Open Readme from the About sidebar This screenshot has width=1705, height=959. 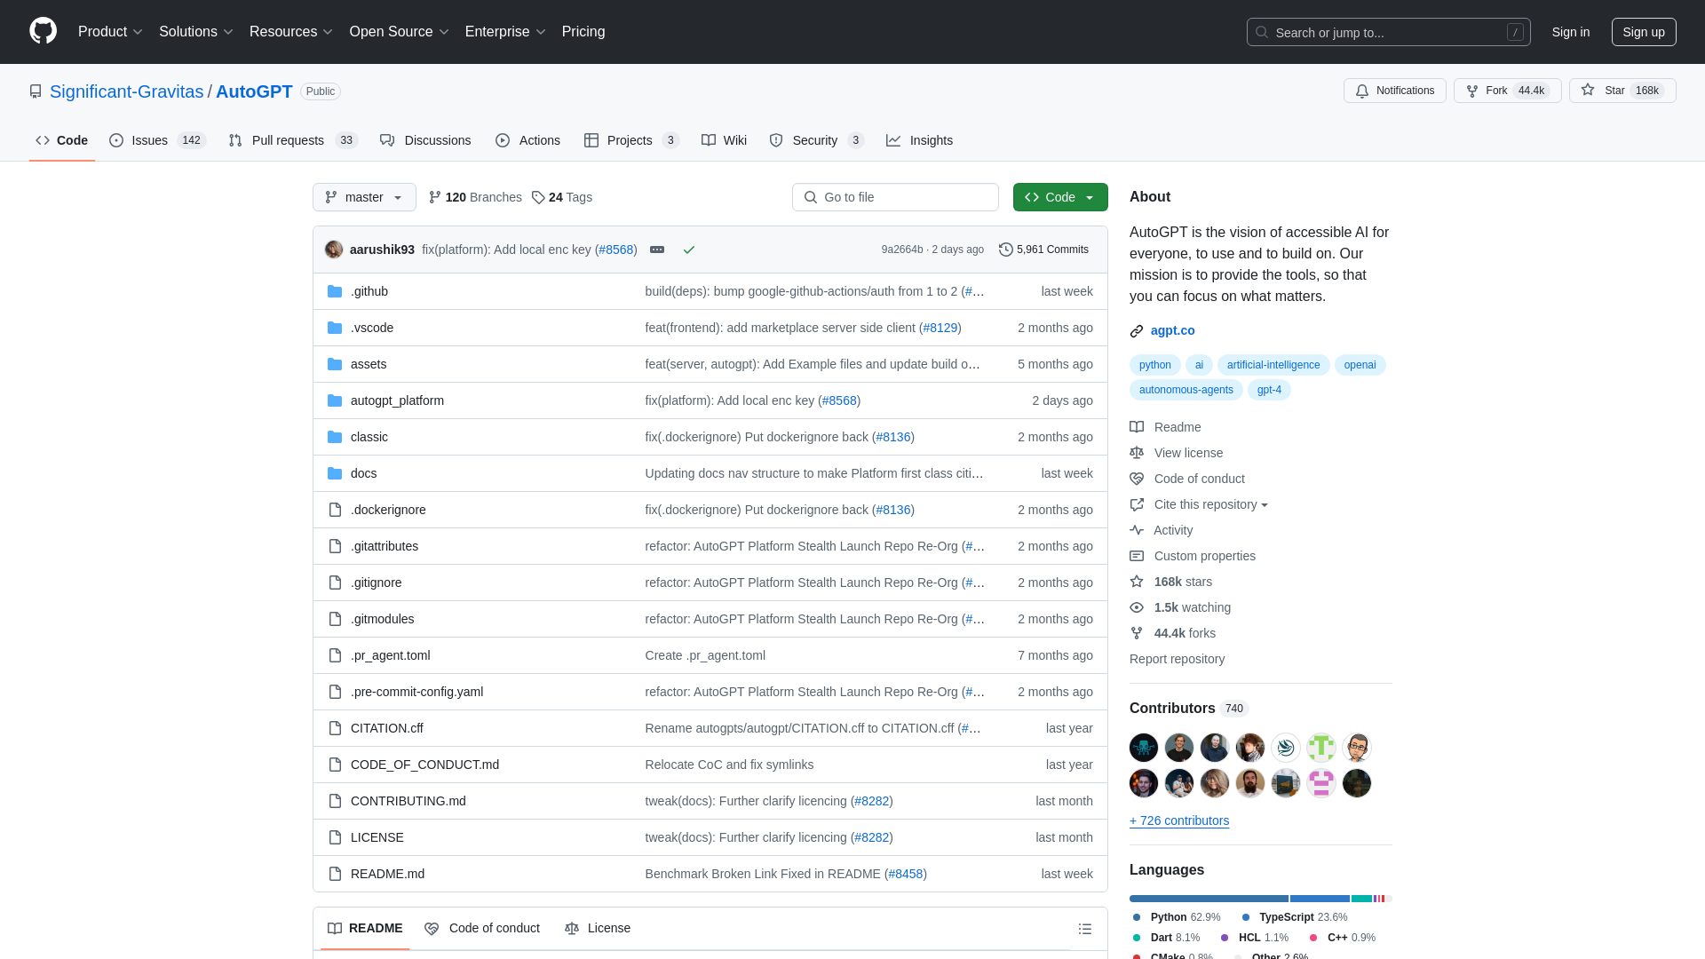(x=1165, y=427)
